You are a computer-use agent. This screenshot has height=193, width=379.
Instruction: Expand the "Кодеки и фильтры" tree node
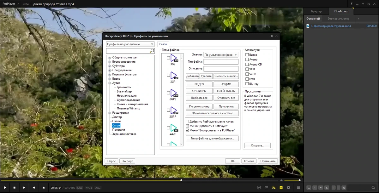pyautogui.click(x=110, y=75)
